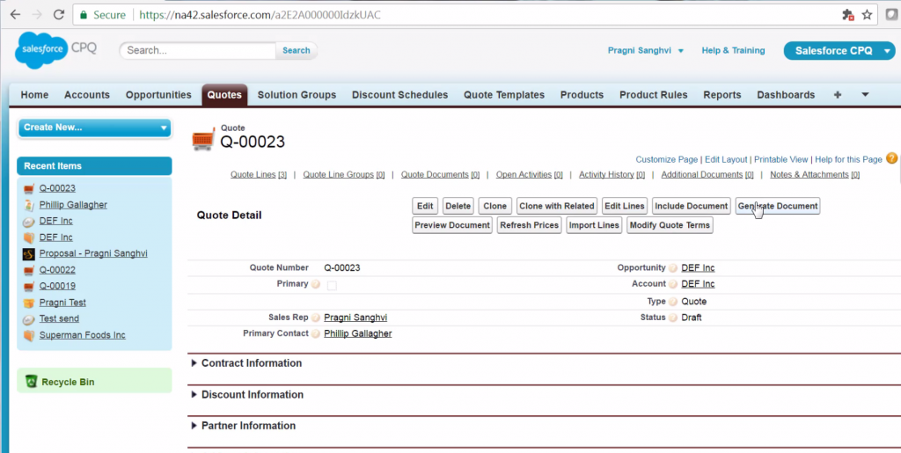Click the browser back arrow
Screen dimensions: 901x453
pyautogui.click(x=16, y=15)
